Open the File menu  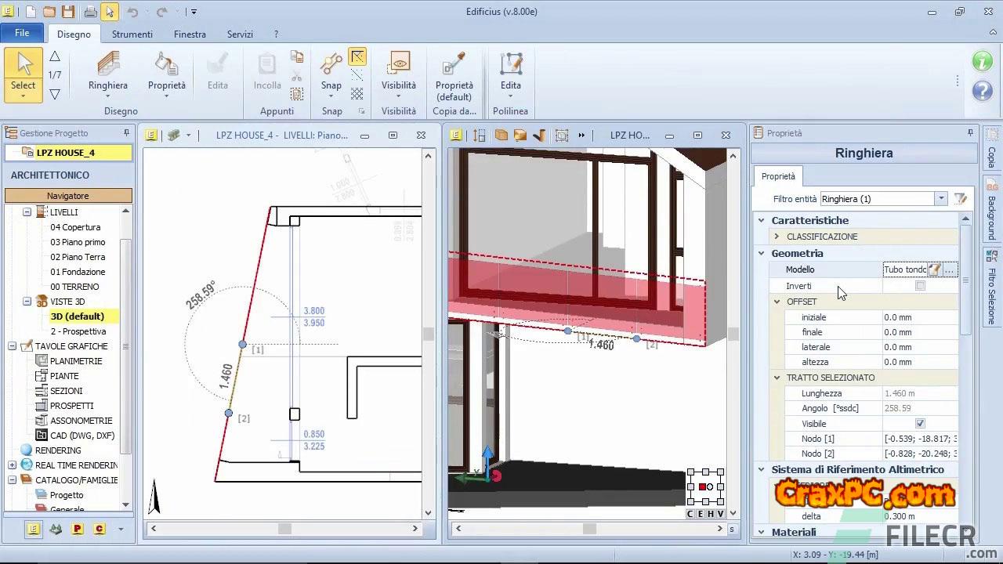pos(22,33)
